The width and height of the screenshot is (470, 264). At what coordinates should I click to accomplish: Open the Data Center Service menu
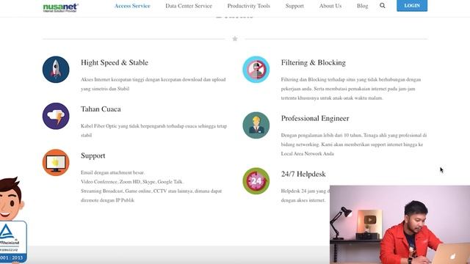point(189,6)
